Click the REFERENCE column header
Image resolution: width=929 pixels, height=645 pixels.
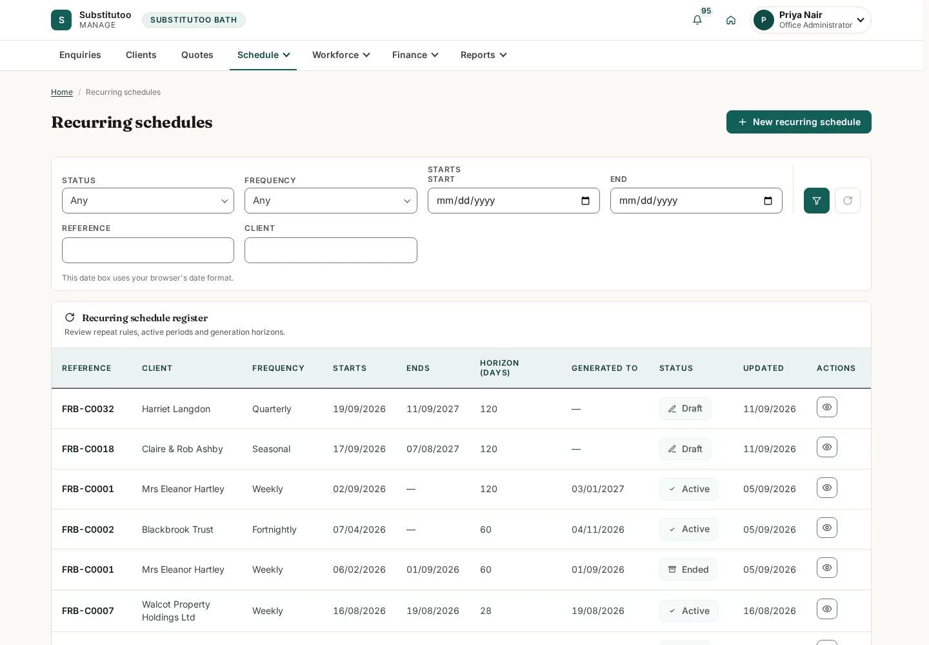(x=86, y=368)
